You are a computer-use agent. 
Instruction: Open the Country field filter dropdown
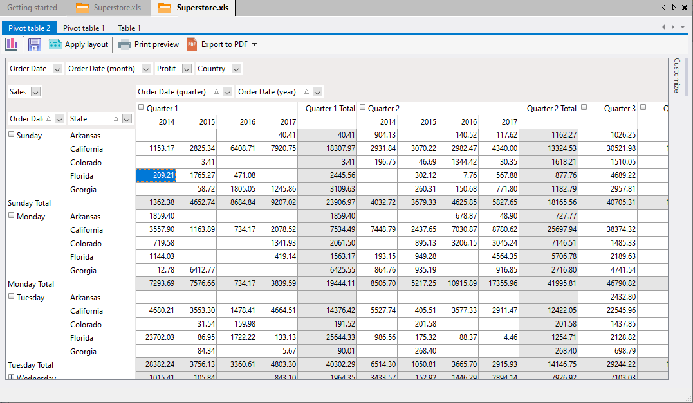pos(236,69)
